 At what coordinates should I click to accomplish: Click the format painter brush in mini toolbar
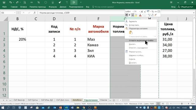(x=156, y=15)
